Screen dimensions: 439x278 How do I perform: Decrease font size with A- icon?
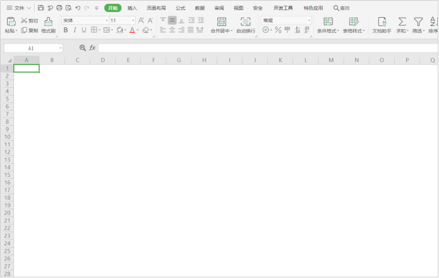pyautogui.click(x=150, y=20)
